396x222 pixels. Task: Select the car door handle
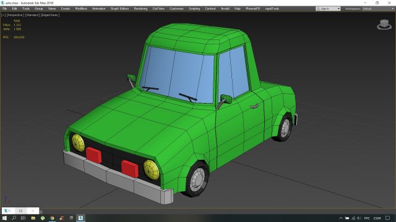coord(254,106)
